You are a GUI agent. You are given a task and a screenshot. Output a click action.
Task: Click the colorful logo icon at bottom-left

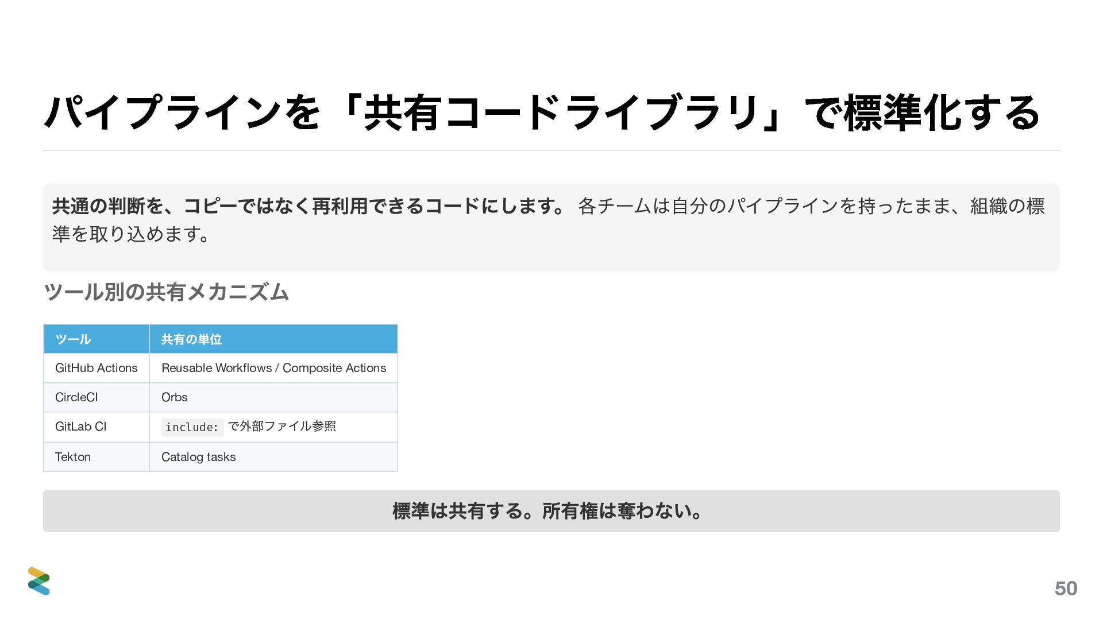pyautogui.click(x=39, y=581)
